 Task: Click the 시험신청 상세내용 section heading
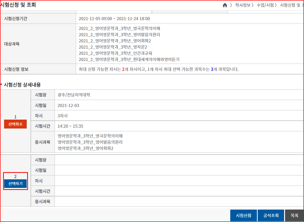click(x=22, y=85)
